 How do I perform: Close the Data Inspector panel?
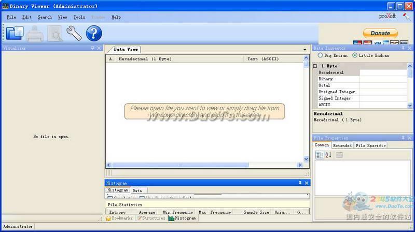point(410,48)
